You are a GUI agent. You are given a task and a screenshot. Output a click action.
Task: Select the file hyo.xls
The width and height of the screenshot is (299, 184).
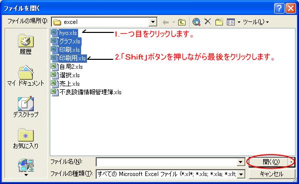pyautogui.click(x=68, y=33)
